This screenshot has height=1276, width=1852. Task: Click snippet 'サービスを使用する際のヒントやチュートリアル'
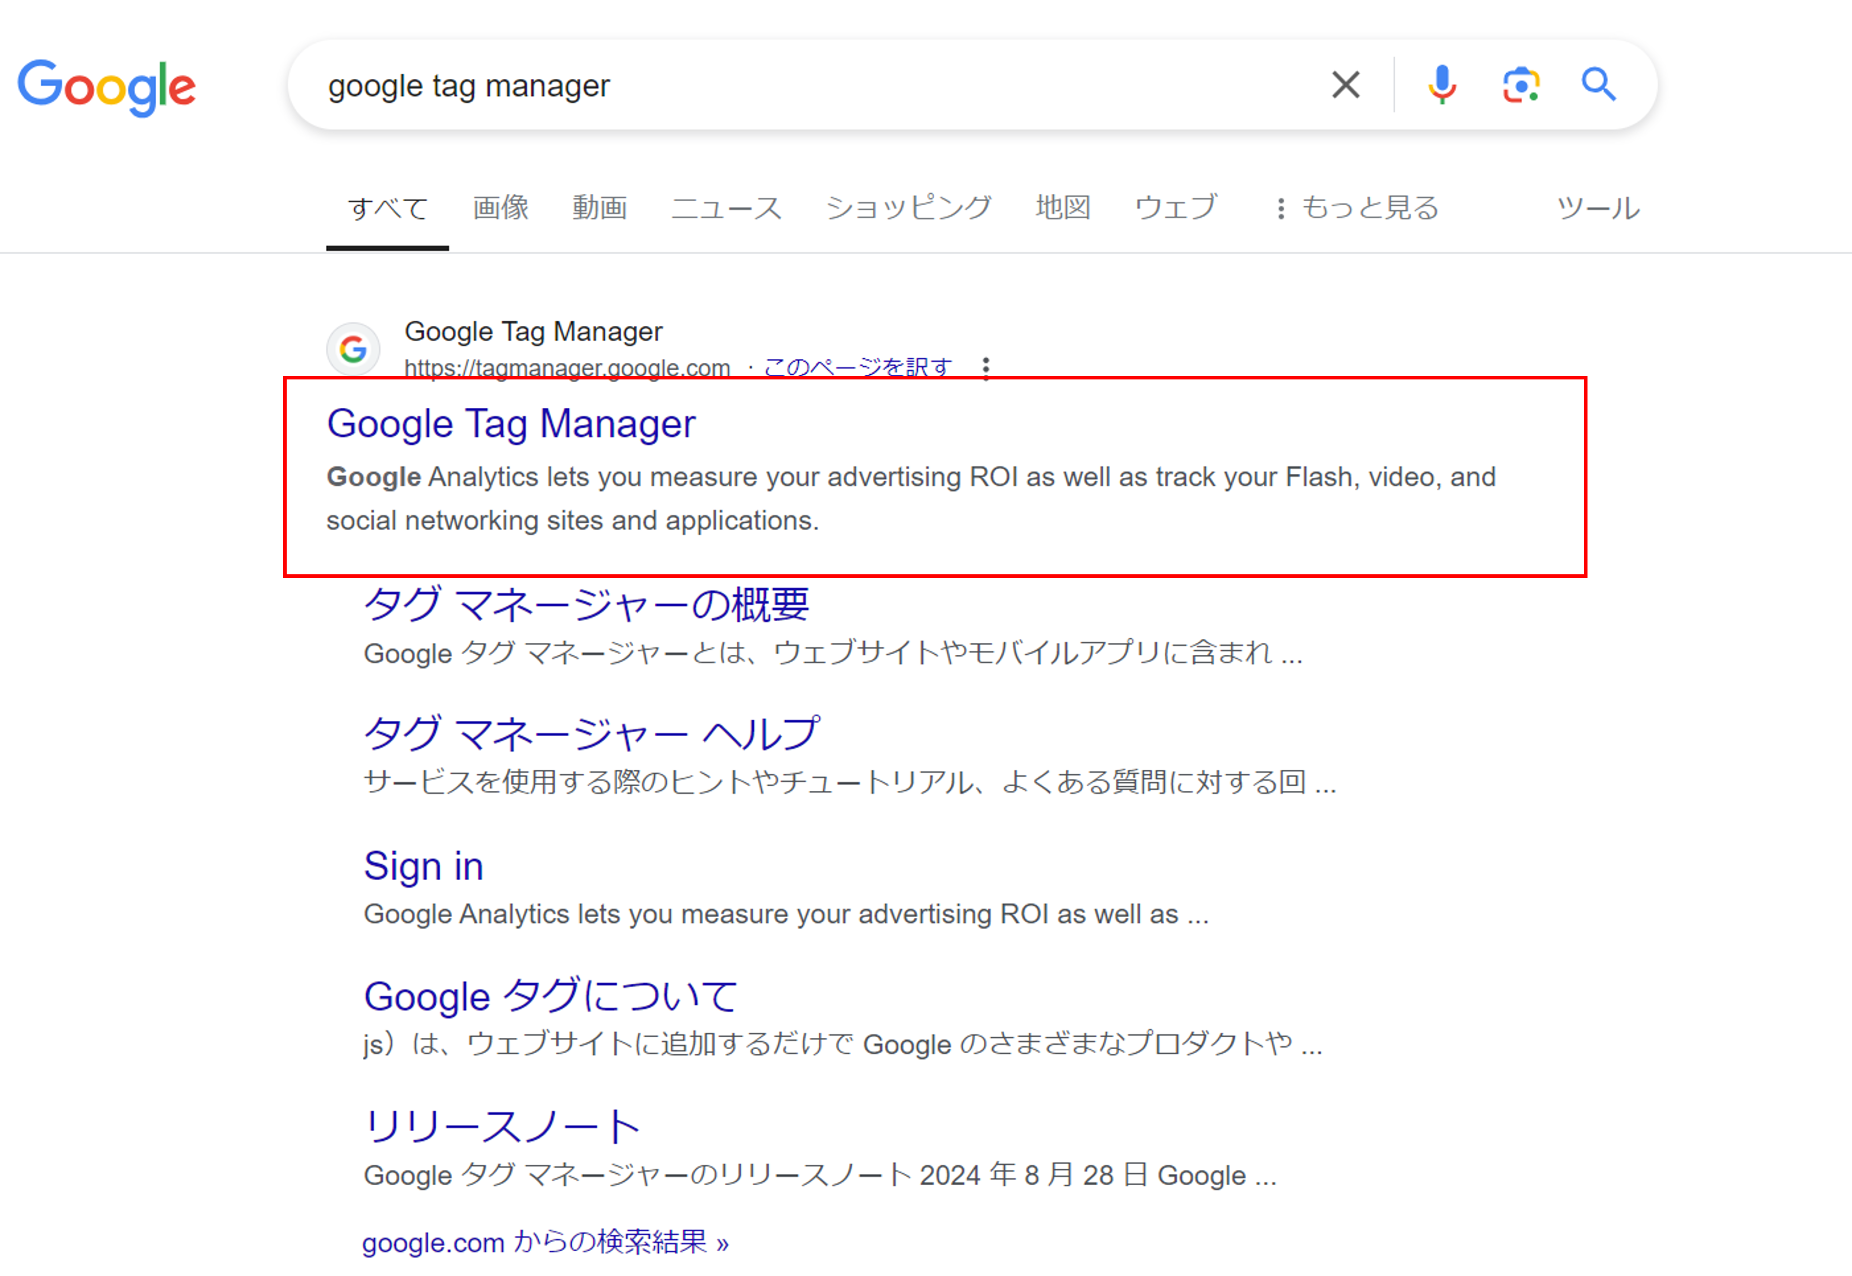click(850, 782)
